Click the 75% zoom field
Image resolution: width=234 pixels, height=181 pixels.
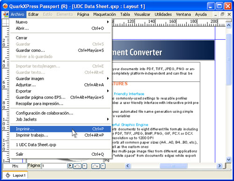point(15,166)
